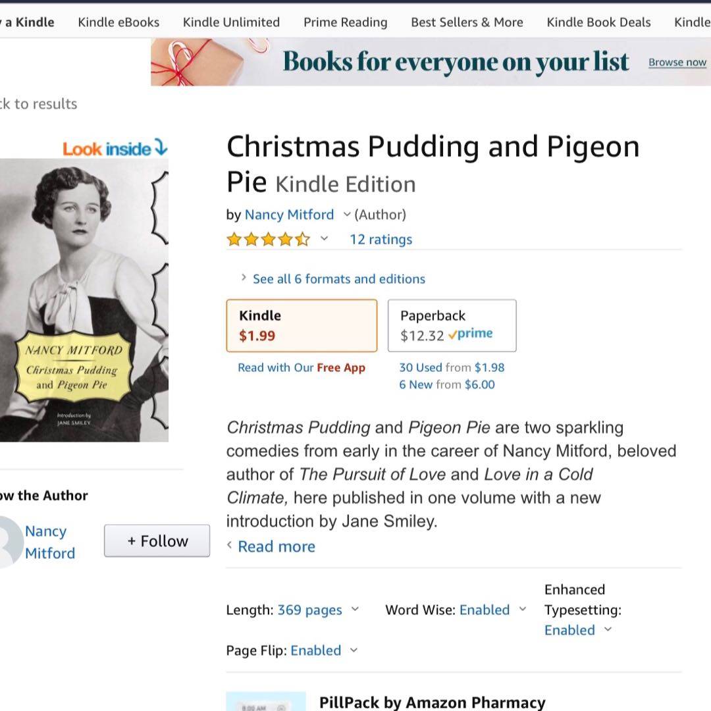Expand description with Read more
This screenshot has width=711, height=711.
pyautogui.click(x=276, y=546)
